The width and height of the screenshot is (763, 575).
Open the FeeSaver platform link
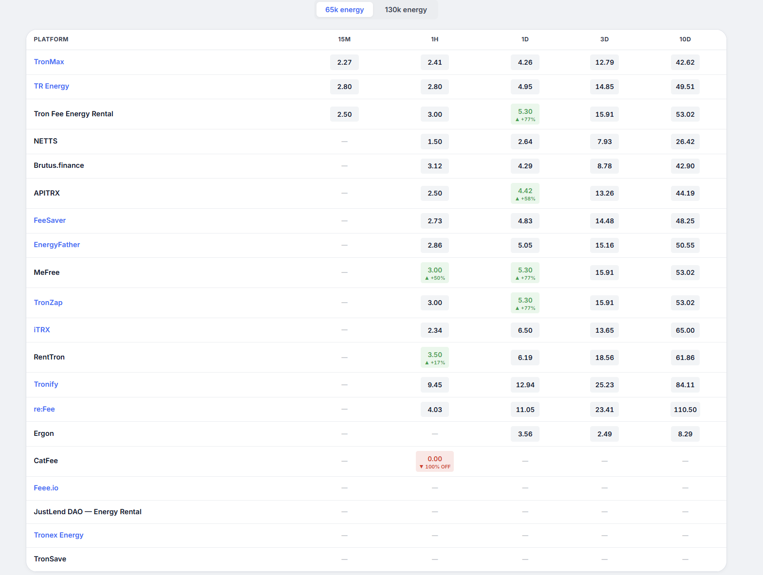[50, 220]
